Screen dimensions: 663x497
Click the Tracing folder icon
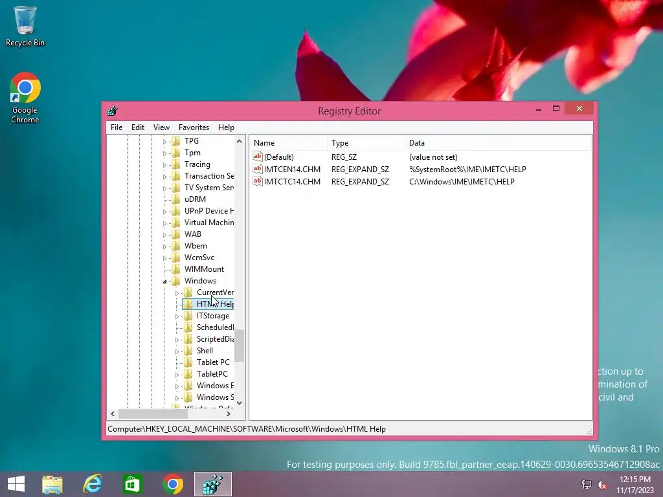176,164
